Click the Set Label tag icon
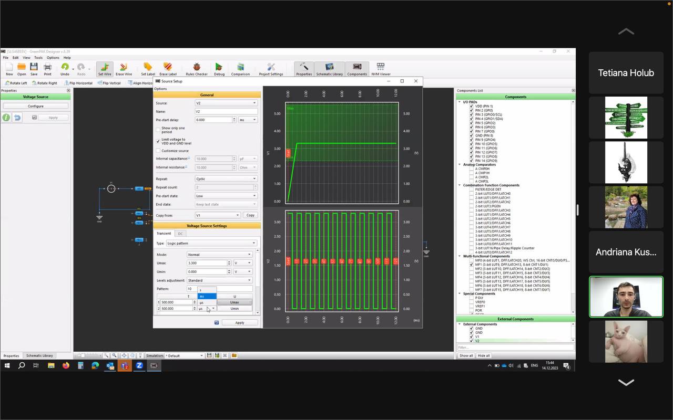Viewport: 673px width, 420px height. point(148,67)
